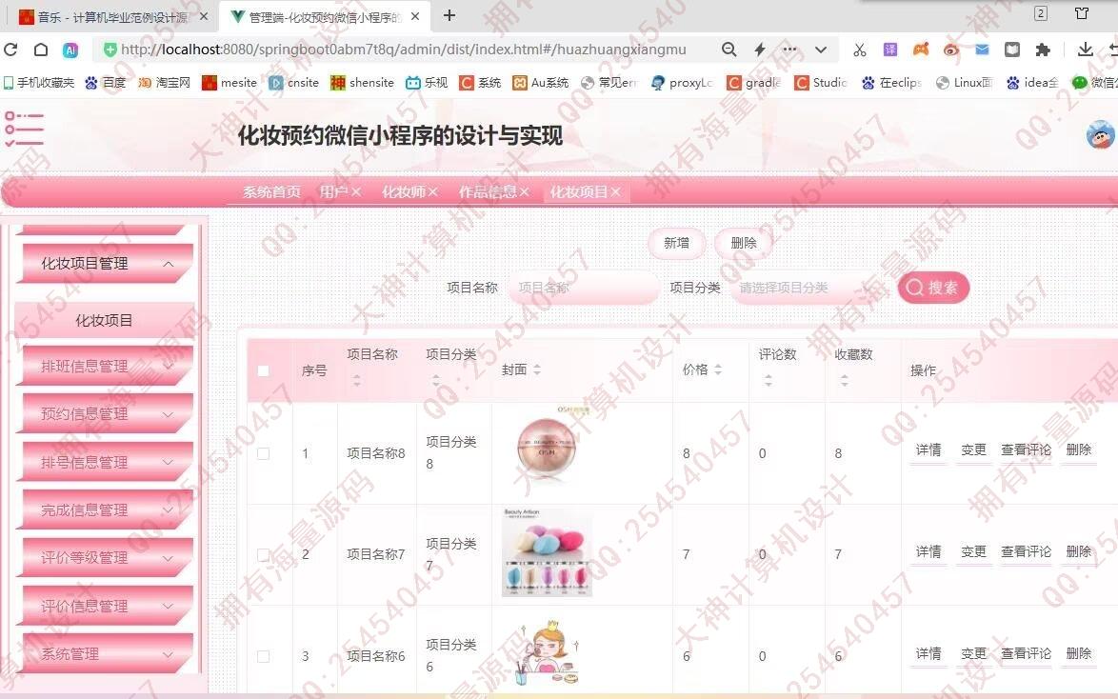
Task: Open the 项目分类 dropdown selector
Action: pyautogui.click(x=805, y=288)
